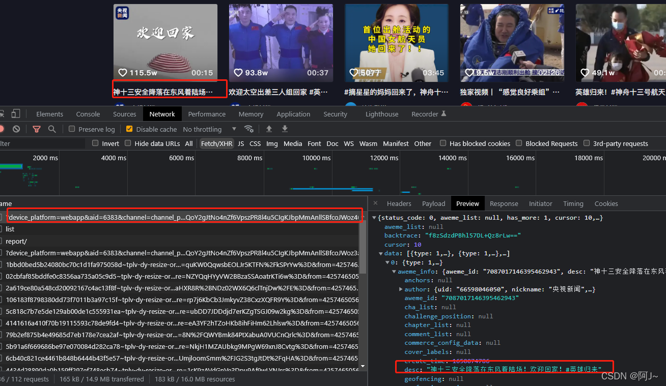Filter requests by Wasm type
This screenshot has width=666, height=386.
coord(368,143)
